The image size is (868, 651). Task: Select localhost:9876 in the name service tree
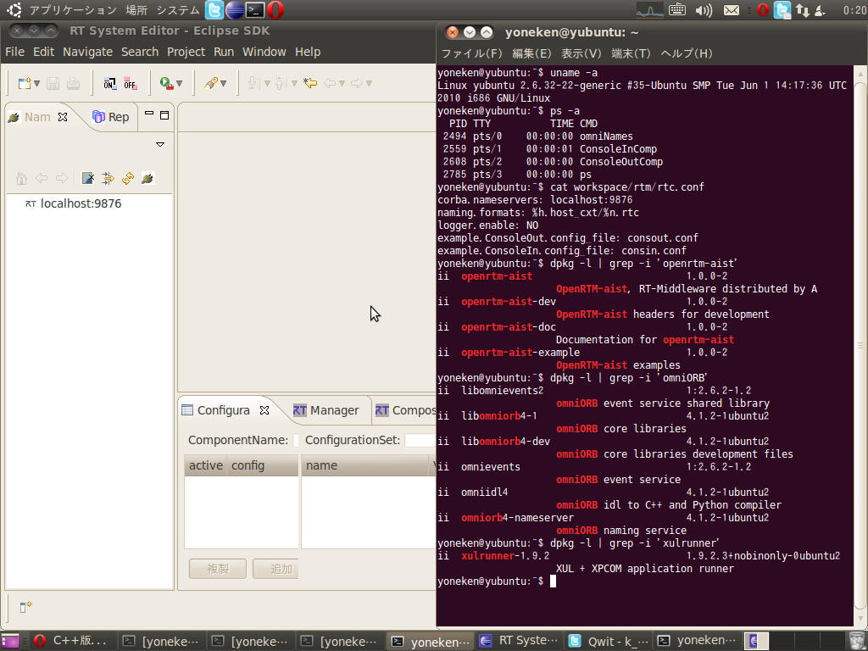tap(81, 203)
